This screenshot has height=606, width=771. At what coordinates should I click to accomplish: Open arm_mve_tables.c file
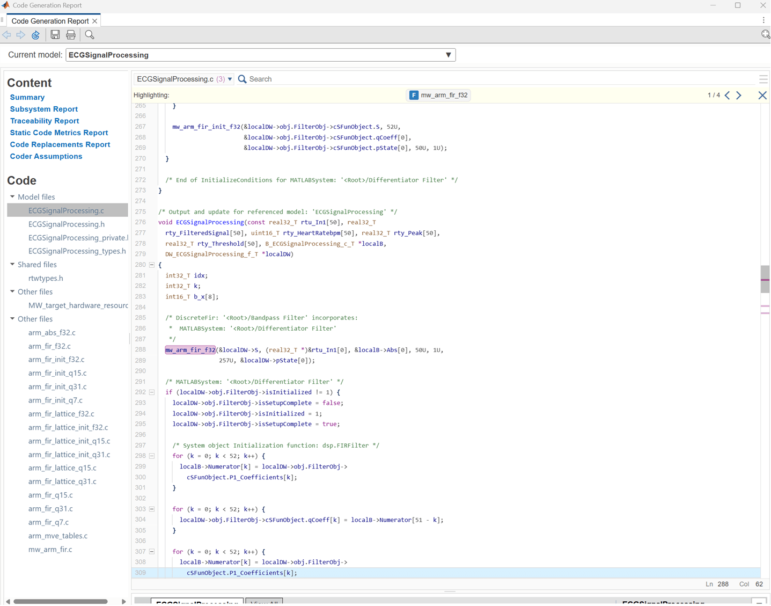pyautogui.click(x=58, y=536)
